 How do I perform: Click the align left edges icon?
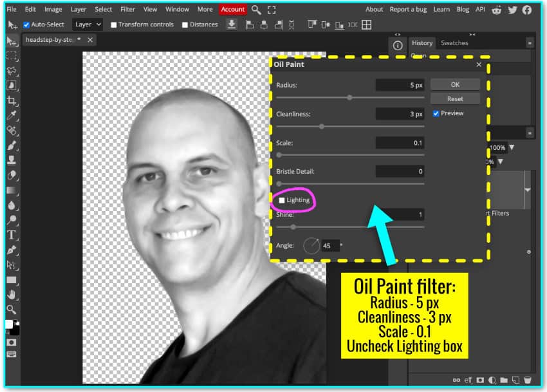pyautogui.click(x=250, y=24)
